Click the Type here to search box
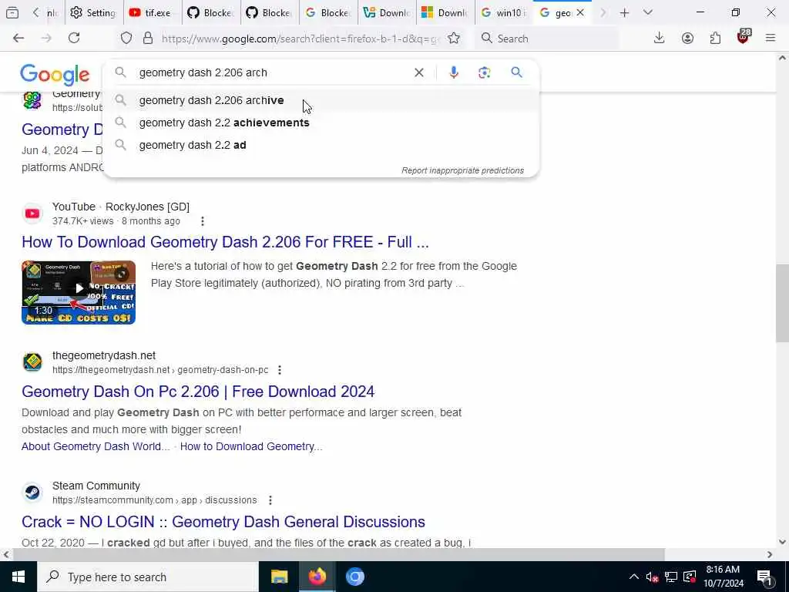 (x=148, y=577)
